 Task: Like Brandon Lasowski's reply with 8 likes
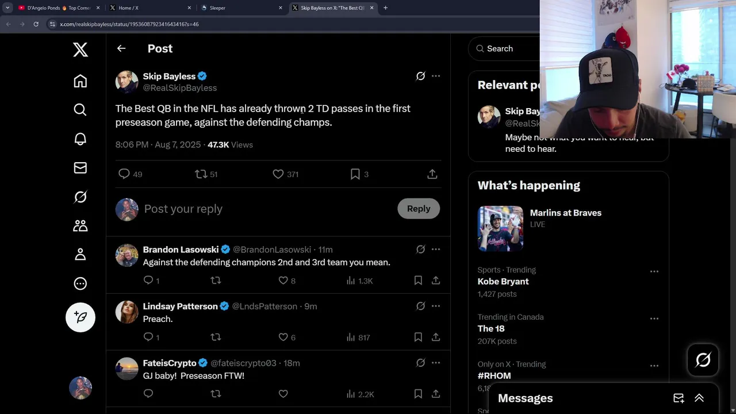click(x=286, y=280)
